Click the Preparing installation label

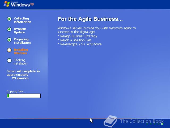22,41
